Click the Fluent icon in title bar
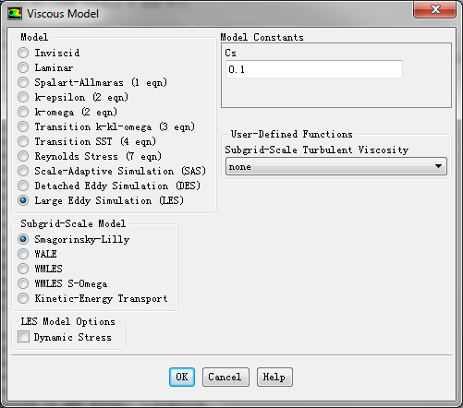The height and width of the screenshot is (408, 463). (15, 13)
